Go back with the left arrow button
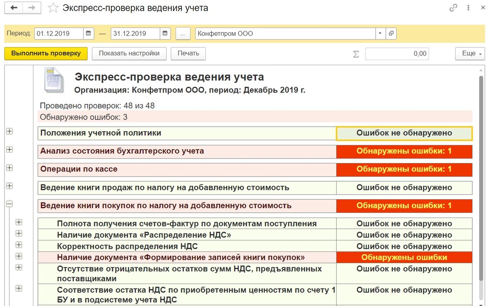Image resolution: width=489 pixels, height=306 pixels. [x=14, y=8]
